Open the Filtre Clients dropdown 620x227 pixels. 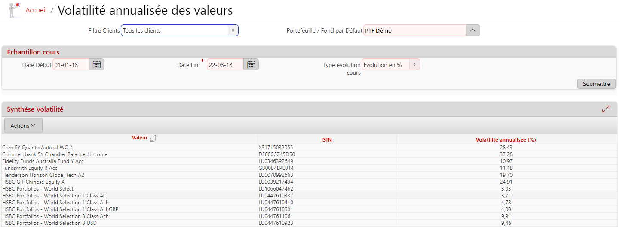click(179, 30)
